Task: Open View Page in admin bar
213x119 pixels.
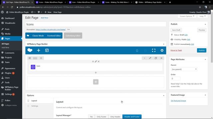Action: point(57,12)
